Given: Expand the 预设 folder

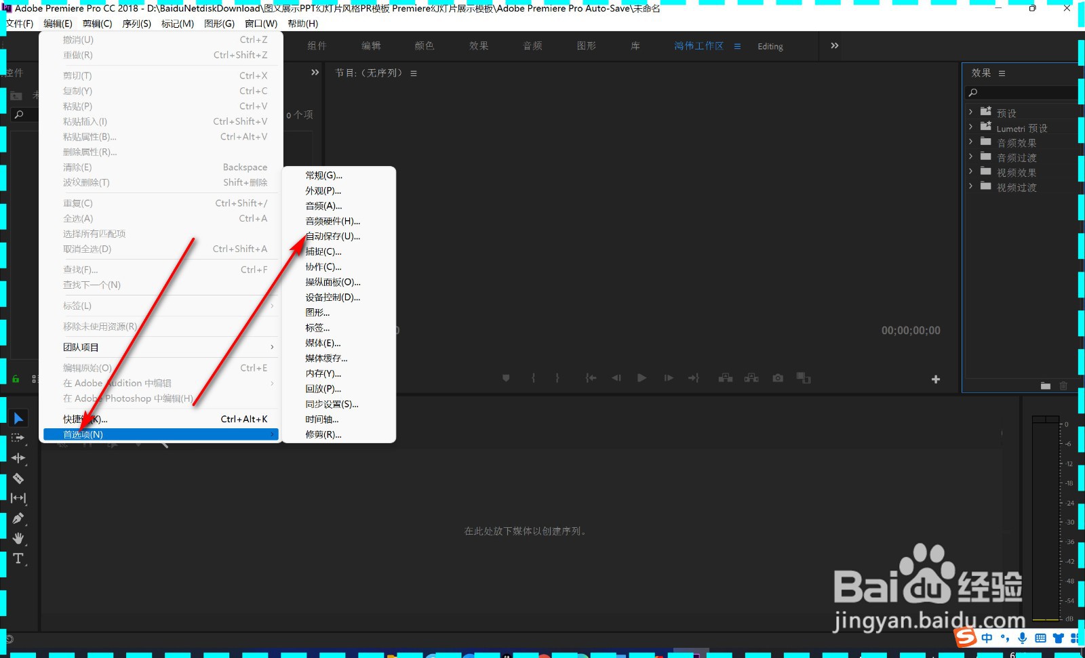Looking at the screenshot, I should click(x=970, y=112).
